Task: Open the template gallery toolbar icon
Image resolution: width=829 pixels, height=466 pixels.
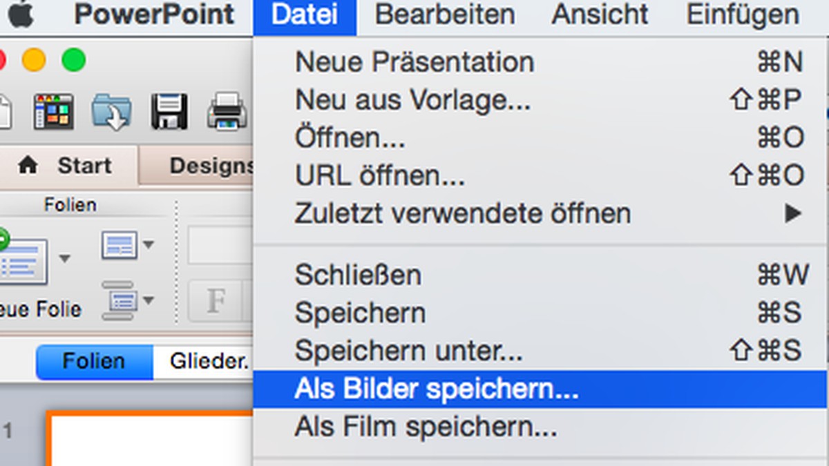Action: (x=54, y=112)
